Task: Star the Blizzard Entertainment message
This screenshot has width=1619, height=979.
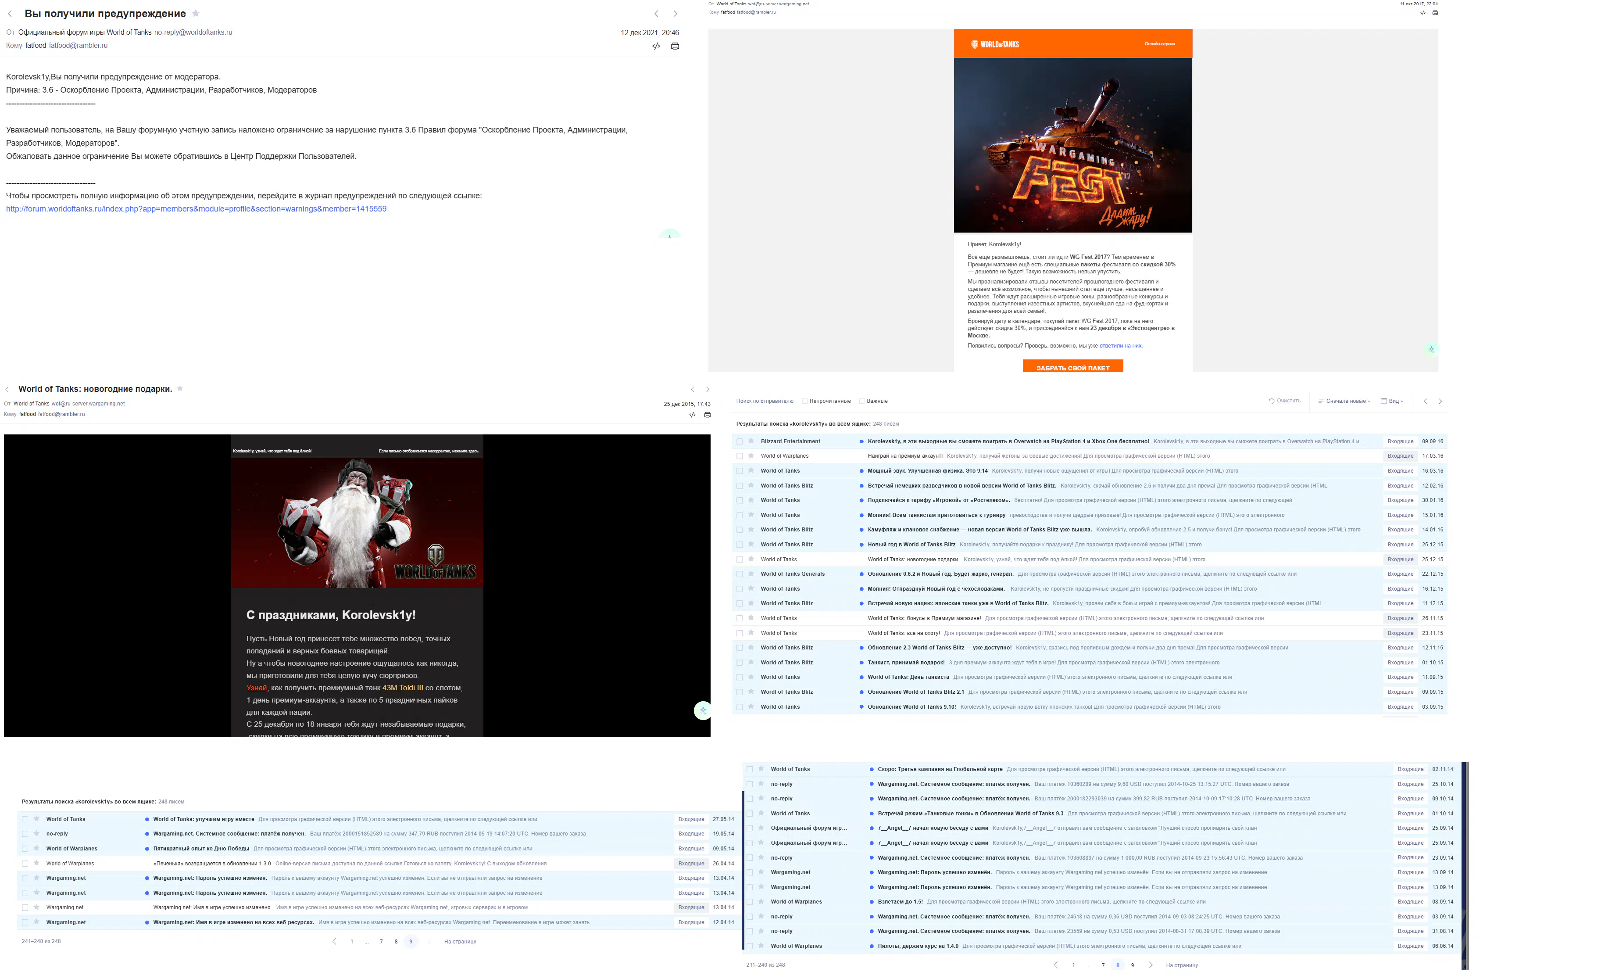Action: [751, 441]
